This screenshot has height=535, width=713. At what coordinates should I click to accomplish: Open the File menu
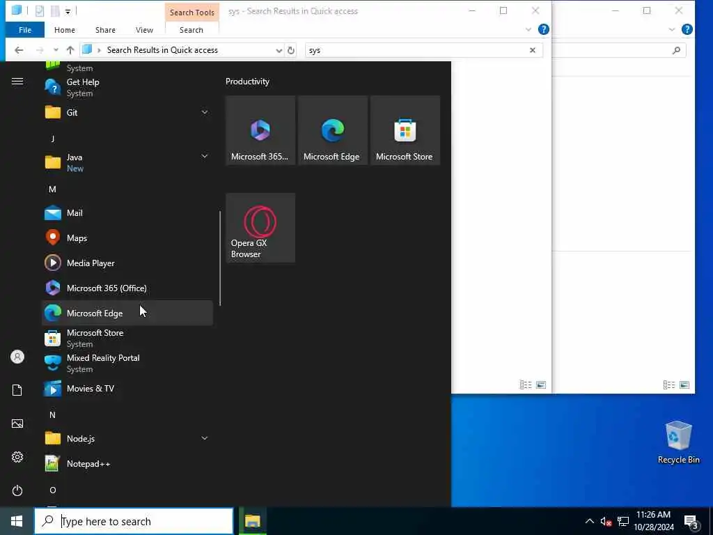25,29
